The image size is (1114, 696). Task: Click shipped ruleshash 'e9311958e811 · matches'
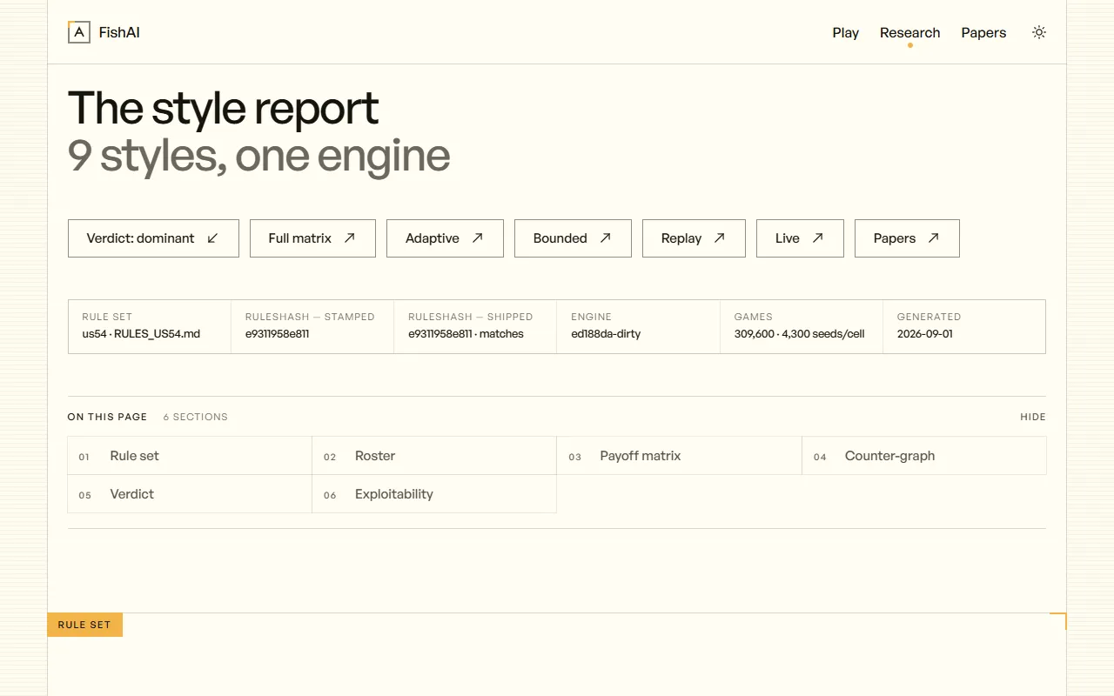[466, 334]
